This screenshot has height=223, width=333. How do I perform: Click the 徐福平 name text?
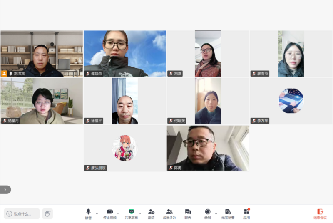(x=97, y=121)
